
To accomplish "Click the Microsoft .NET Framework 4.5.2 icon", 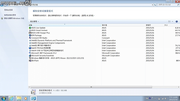I will coord(30,53).
